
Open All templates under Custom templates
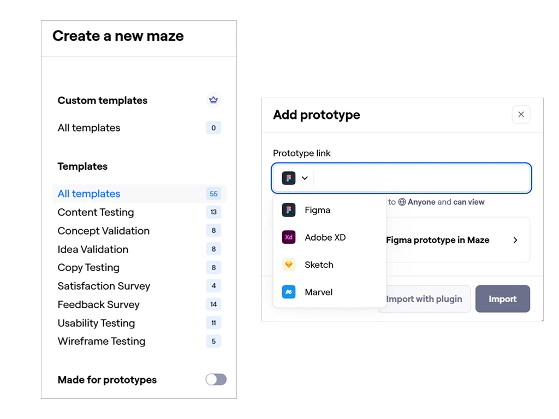pyautogui.click(x=89, y=128)
